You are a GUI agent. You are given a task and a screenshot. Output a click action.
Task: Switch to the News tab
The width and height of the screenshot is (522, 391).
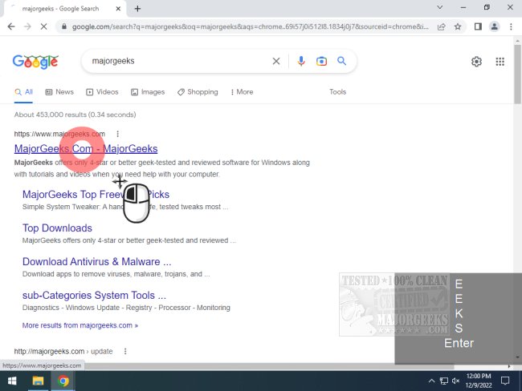(x=59, y=92)
